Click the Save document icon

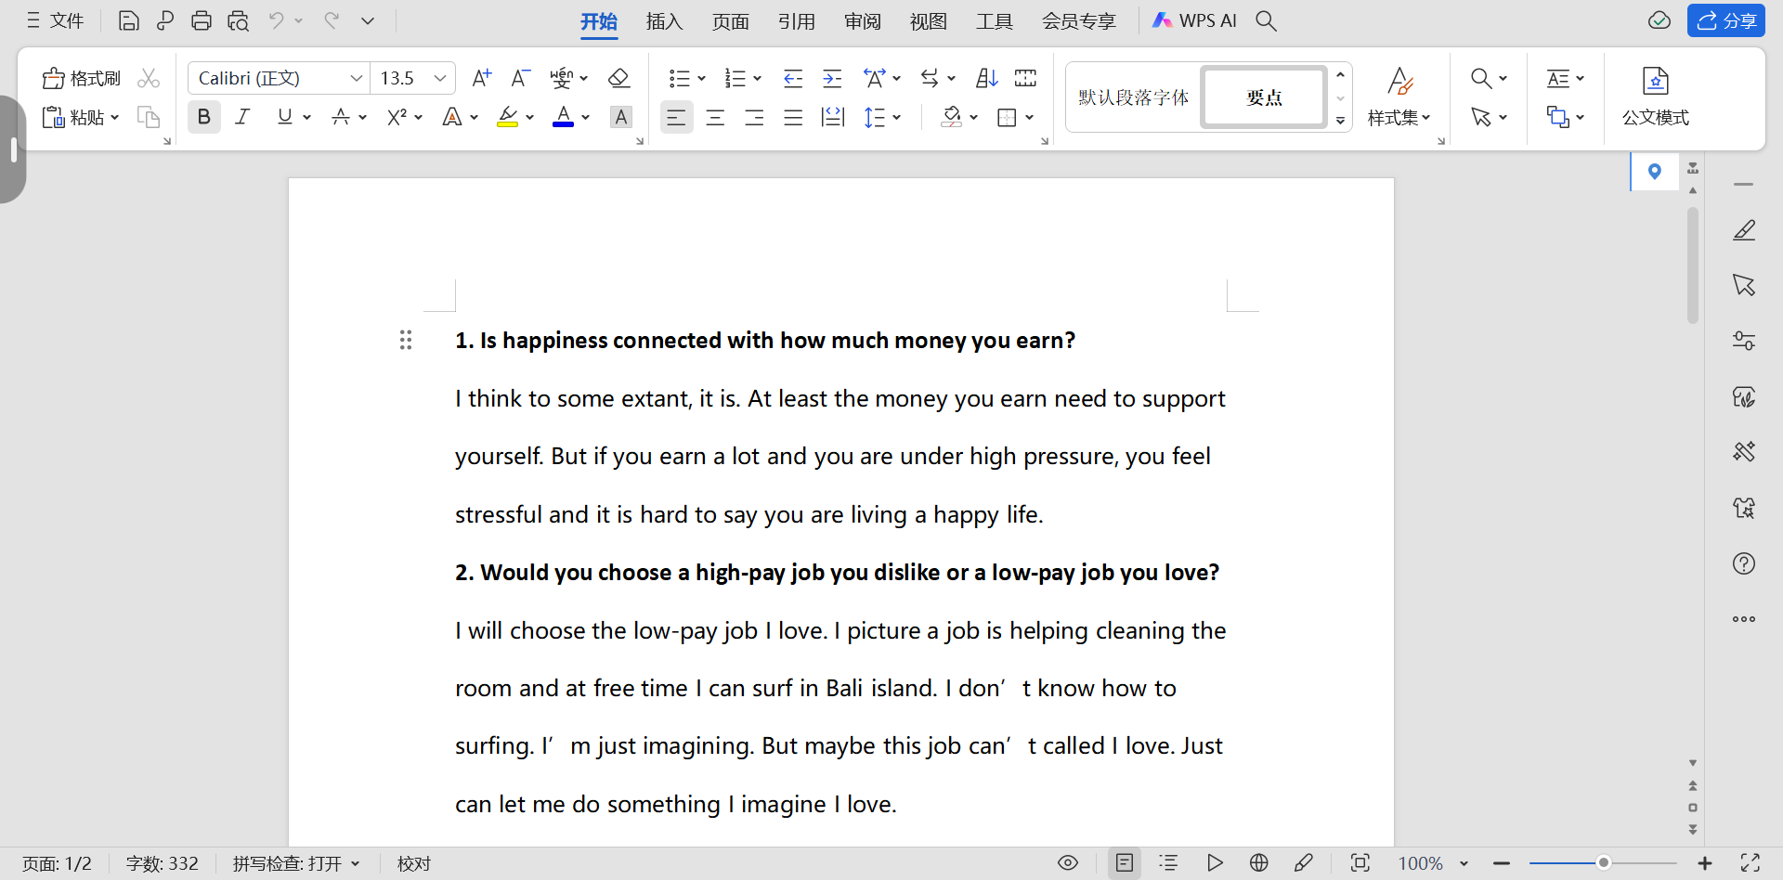point(129,20)
